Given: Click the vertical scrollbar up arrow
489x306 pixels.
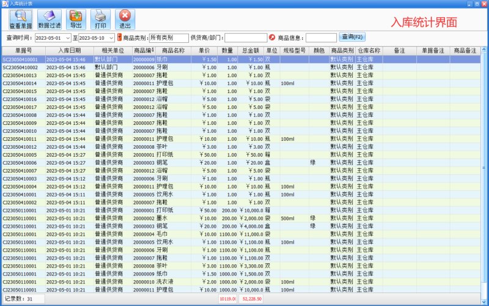Looking at the screenshot, I should point(483,50).
